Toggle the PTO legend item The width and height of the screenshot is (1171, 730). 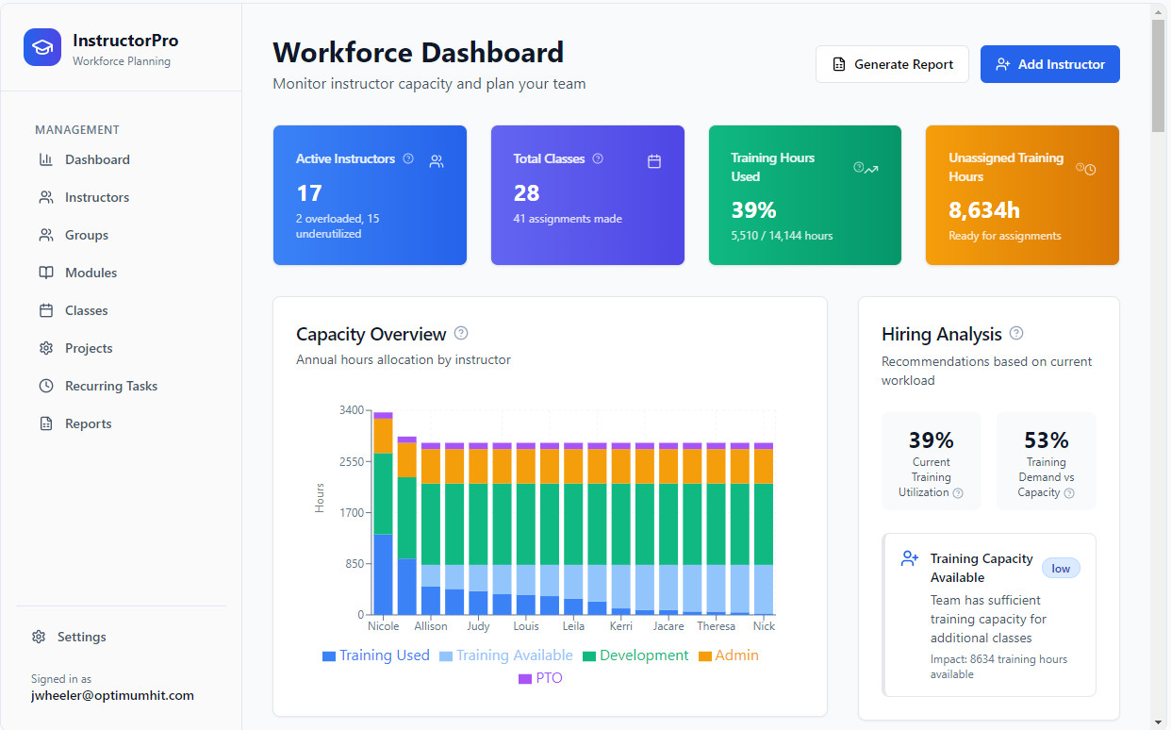click(x=540, y=678)
